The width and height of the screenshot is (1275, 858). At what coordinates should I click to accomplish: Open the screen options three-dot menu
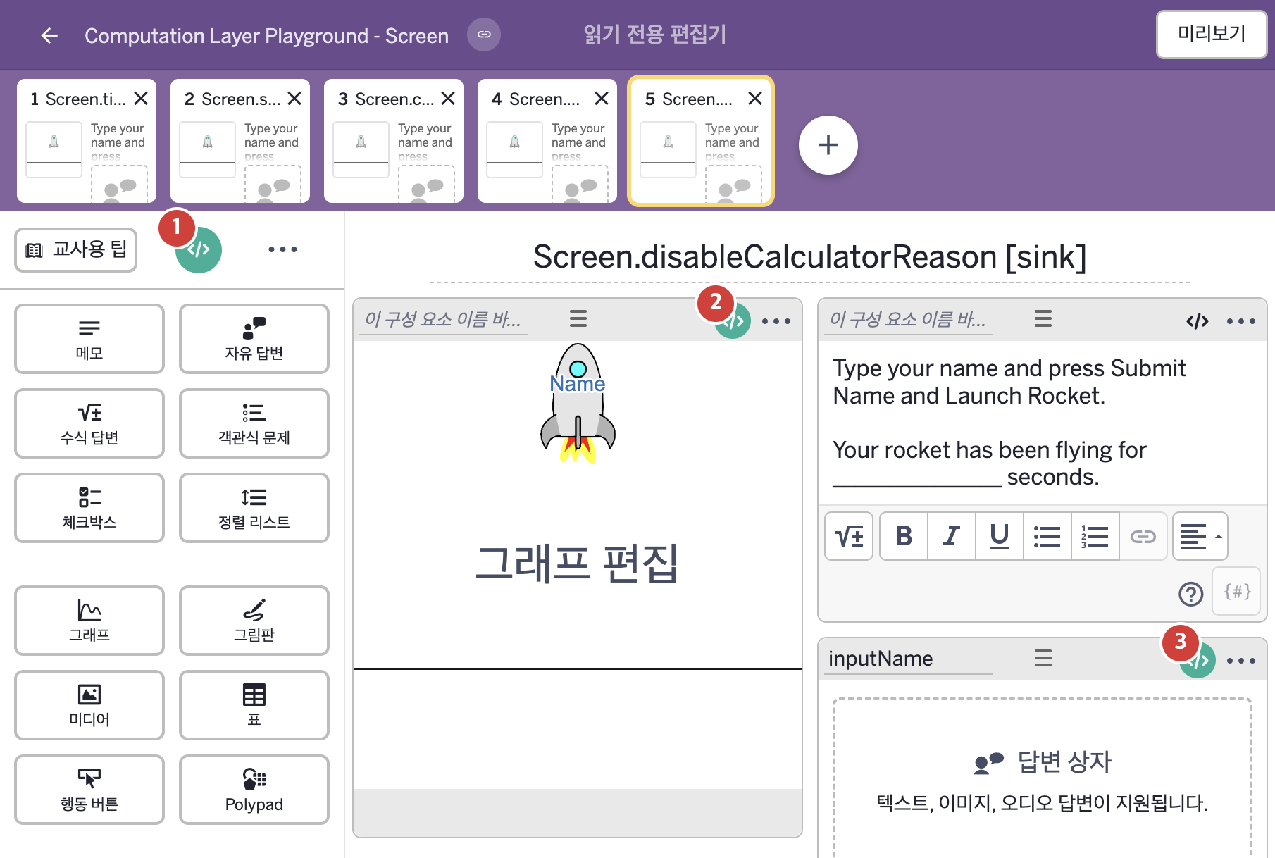pyautogui.click(x=282, y=249)
